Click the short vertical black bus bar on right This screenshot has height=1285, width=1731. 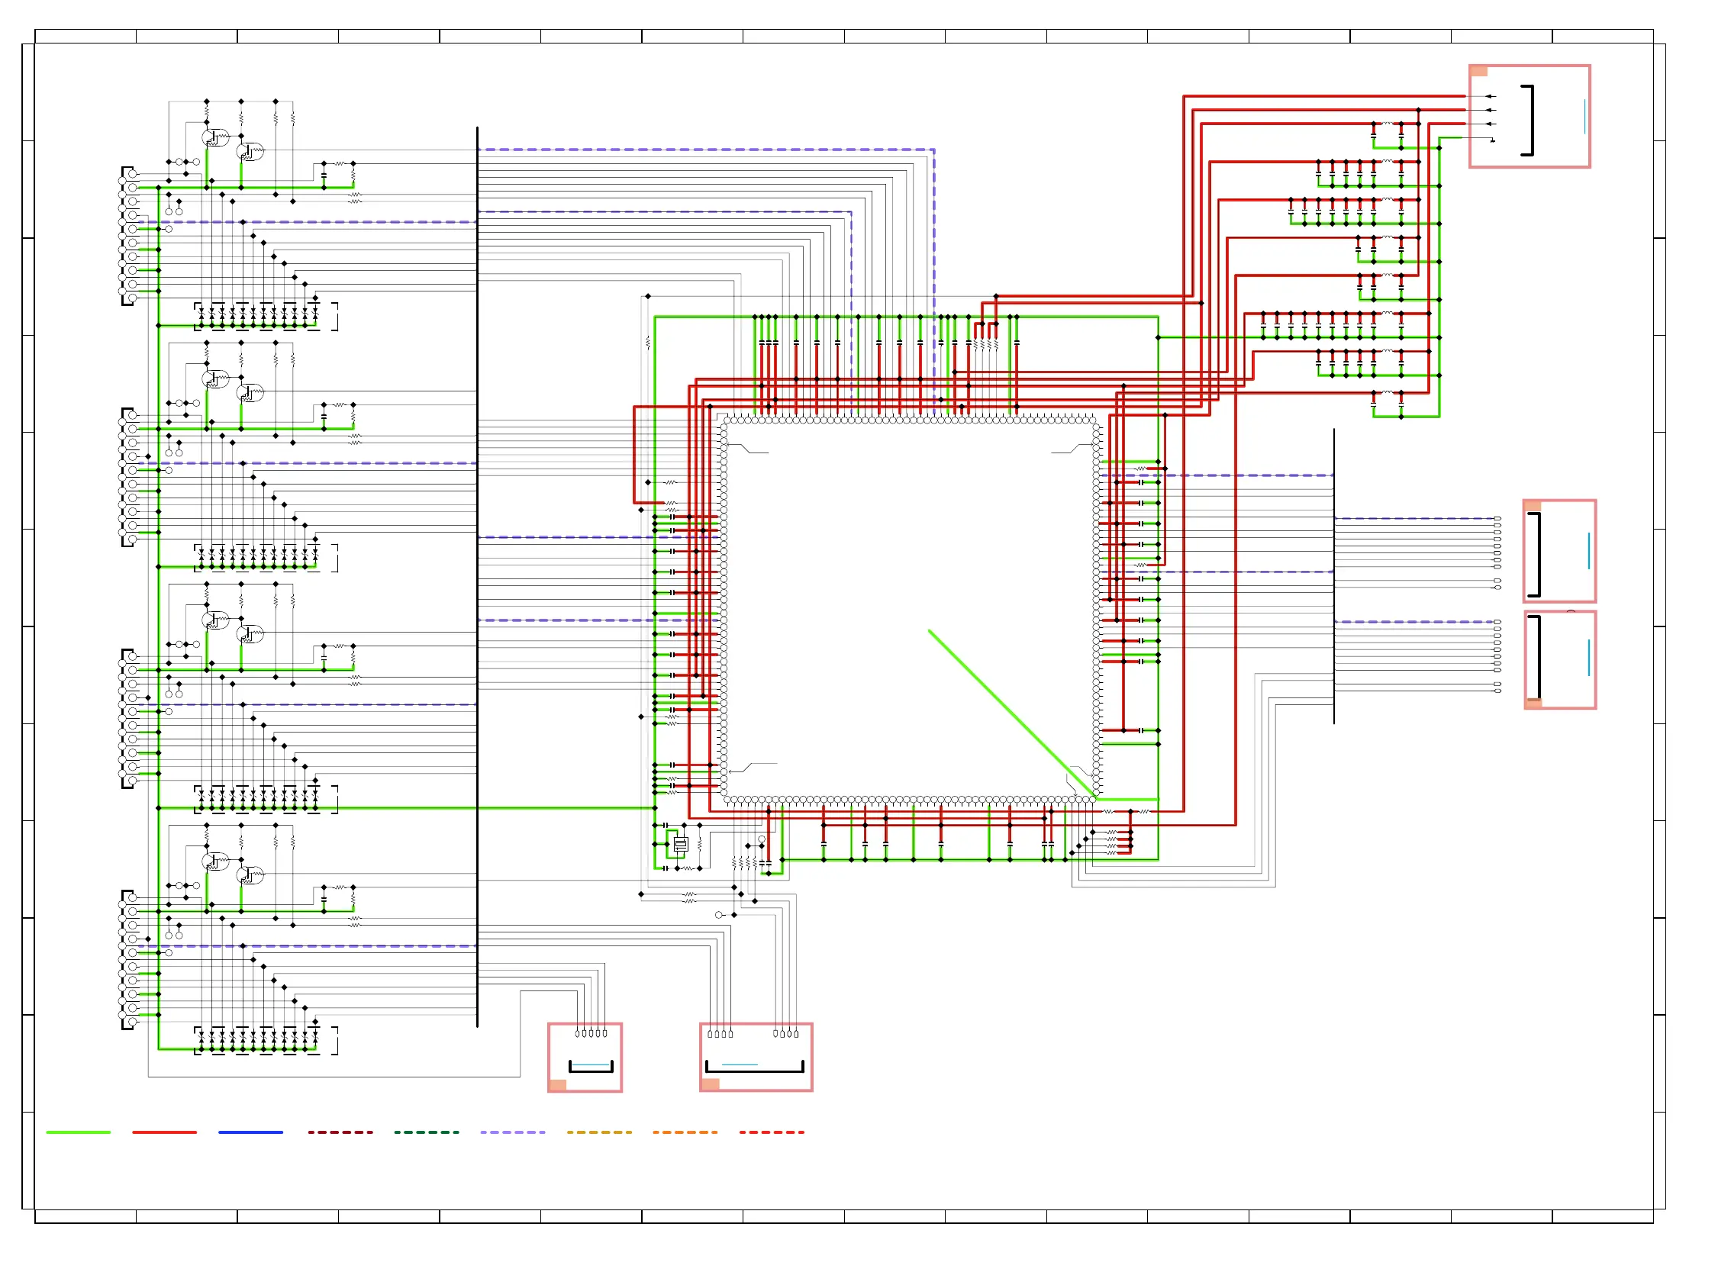tap(1333, 575)
